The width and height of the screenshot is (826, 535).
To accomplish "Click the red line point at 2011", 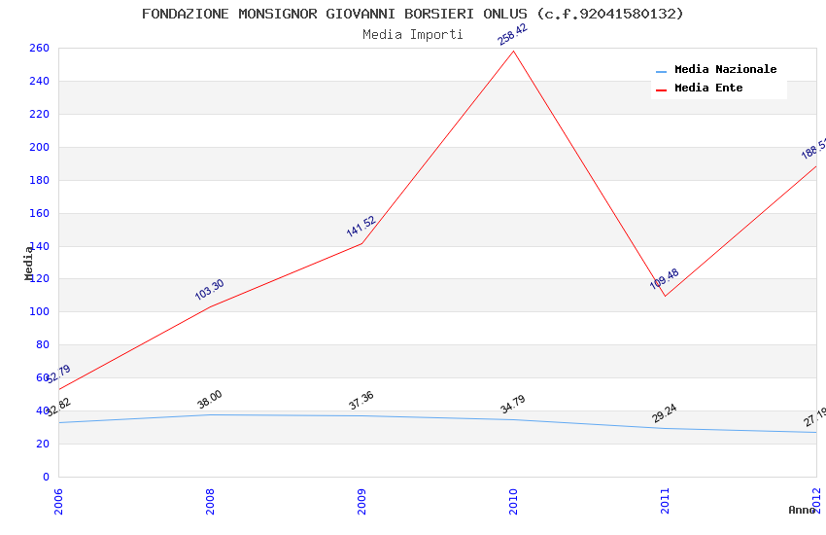I will pos(666,297).
